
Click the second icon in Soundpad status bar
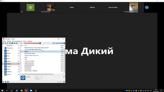point(6,82)
